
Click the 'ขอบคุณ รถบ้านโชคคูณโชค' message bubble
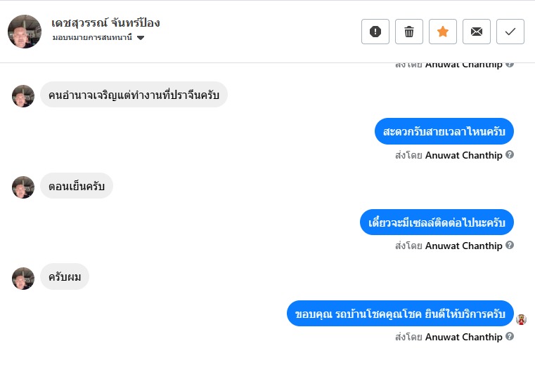coord(400,313)
